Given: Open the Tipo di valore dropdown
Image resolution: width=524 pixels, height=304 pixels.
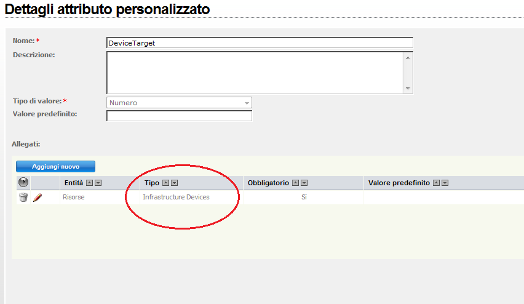Looking at the screenshot, I should point(179,103).
